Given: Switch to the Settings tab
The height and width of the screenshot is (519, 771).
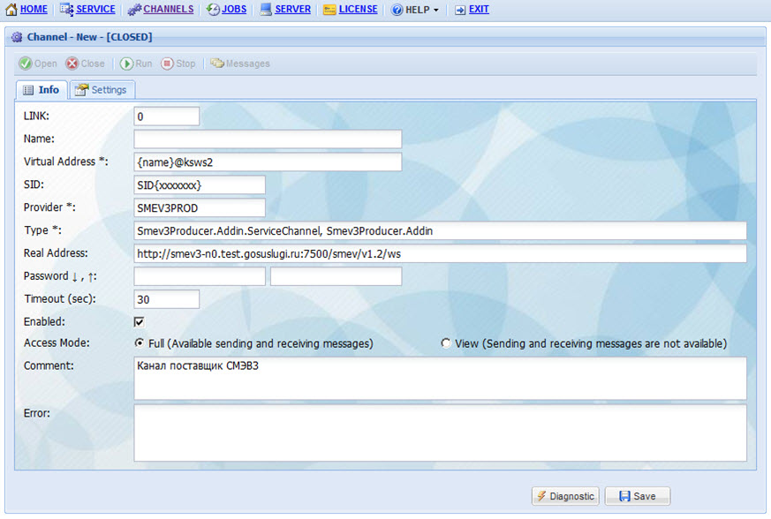Looking at the screenshot, I should pos(102,90).
